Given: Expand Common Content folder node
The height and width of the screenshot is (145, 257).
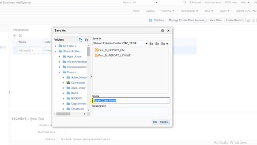Looking at the screenshot, I should point(59,67).
